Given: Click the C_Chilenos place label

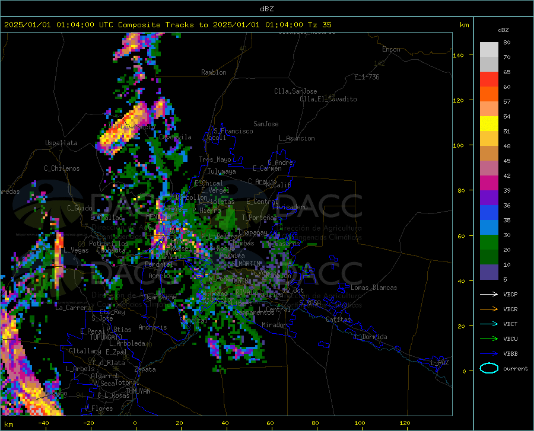Looking at the screenshot, I should (x=62, y=168).
